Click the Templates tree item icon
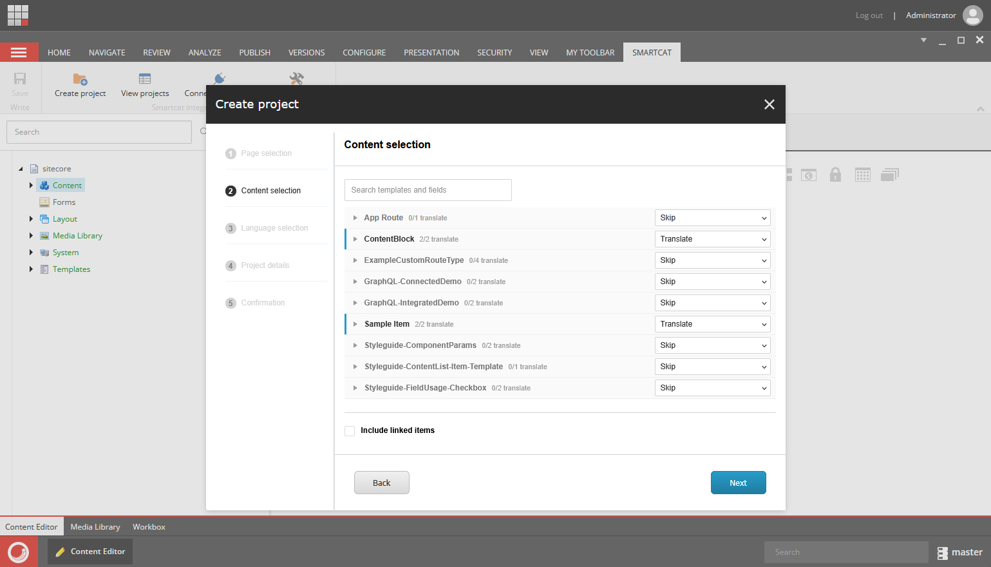 [44, 269]
